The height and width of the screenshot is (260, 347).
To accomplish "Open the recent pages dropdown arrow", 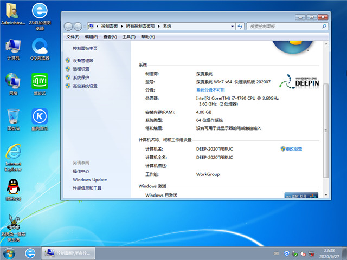I will 85,27.
